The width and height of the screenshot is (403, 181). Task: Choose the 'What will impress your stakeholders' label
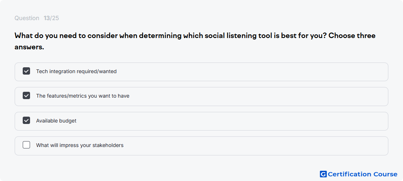(80, 146)
